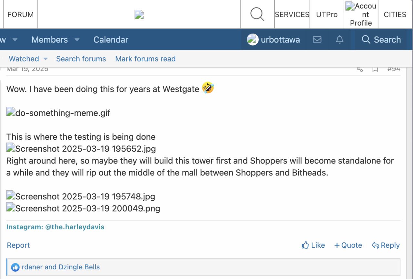Open the FORUM tab in top bar

(21, 15)
